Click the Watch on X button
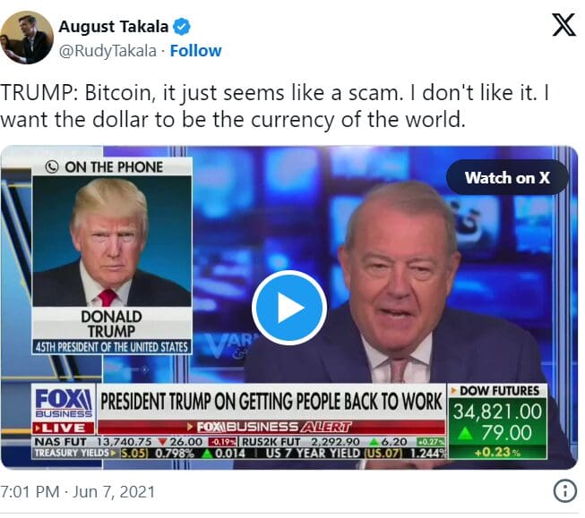The image size is (585, 518). (x=507, y=177)
